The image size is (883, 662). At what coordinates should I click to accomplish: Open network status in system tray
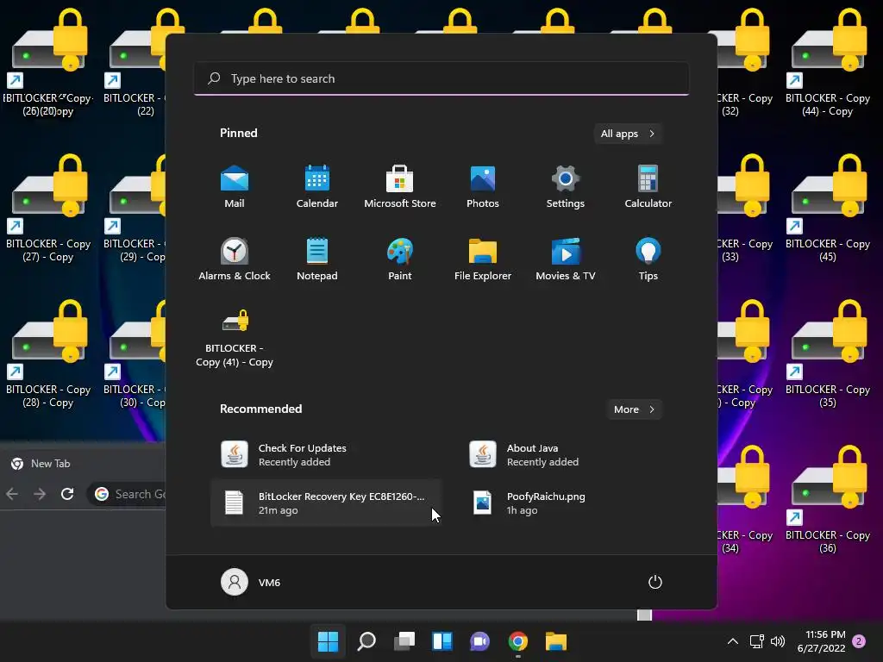[756, 641]
